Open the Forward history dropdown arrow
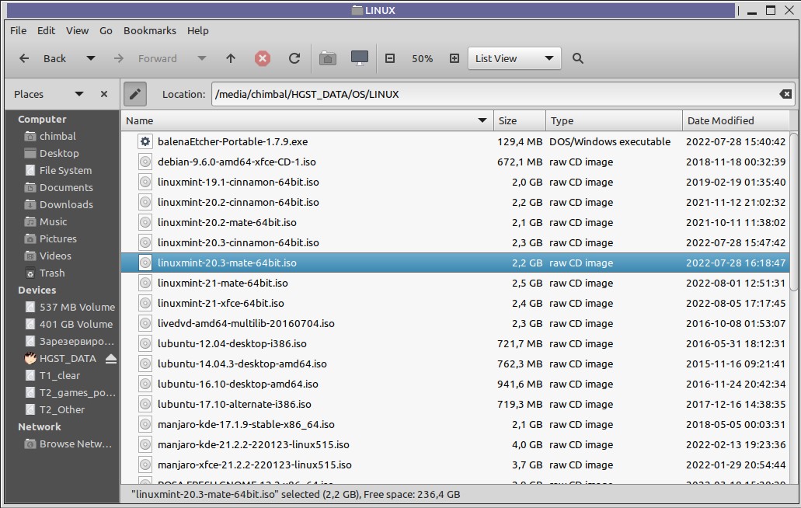The image size is (801, 508). pyautogui.click(x=202, y=58)
